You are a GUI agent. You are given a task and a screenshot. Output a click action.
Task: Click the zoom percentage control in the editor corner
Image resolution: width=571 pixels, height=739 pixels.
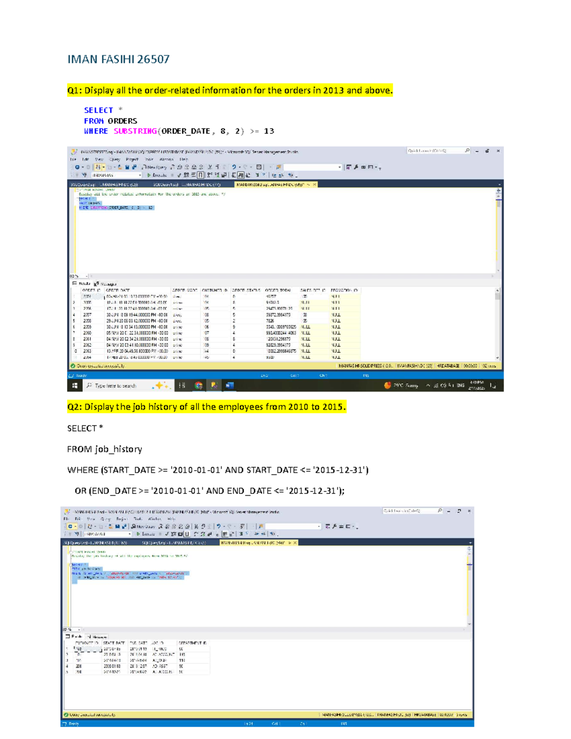click(x=76, y=276)
